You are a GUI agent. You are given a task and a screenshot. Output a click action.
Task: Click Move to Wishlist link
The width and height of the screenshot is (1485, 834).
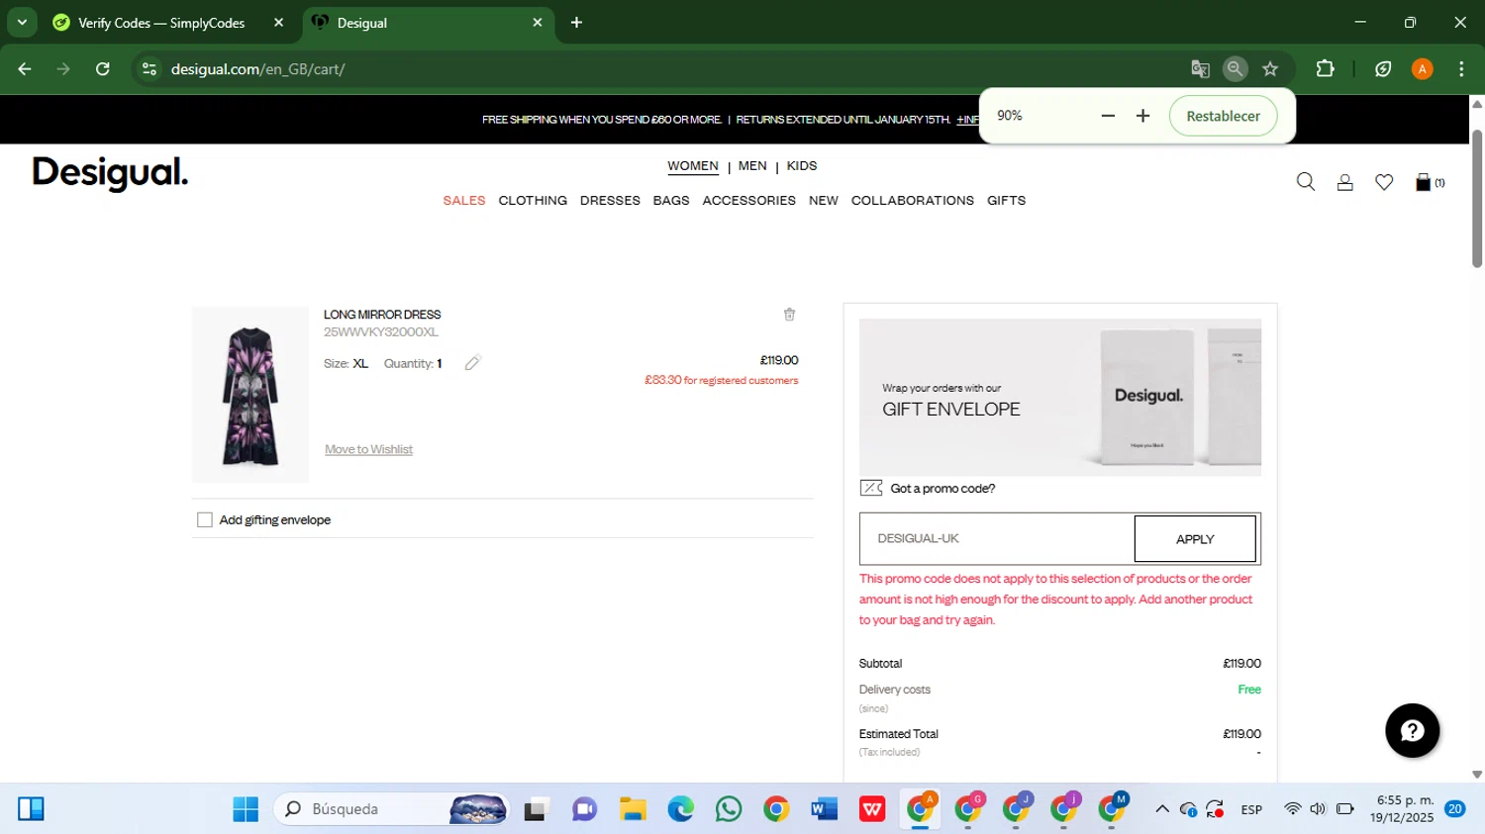368,449
